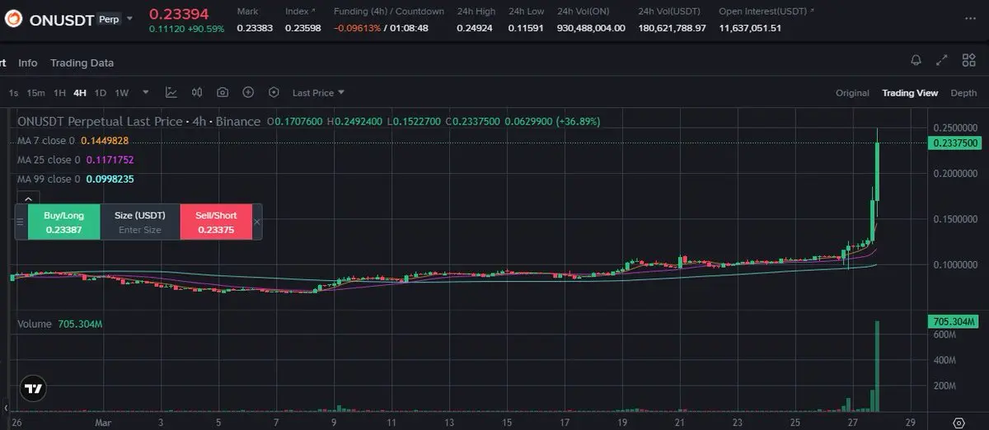Click the 24h Vol(ON) value 930,488,004.00
This screenshot has width=989, height=430.
tap(591, 28)
